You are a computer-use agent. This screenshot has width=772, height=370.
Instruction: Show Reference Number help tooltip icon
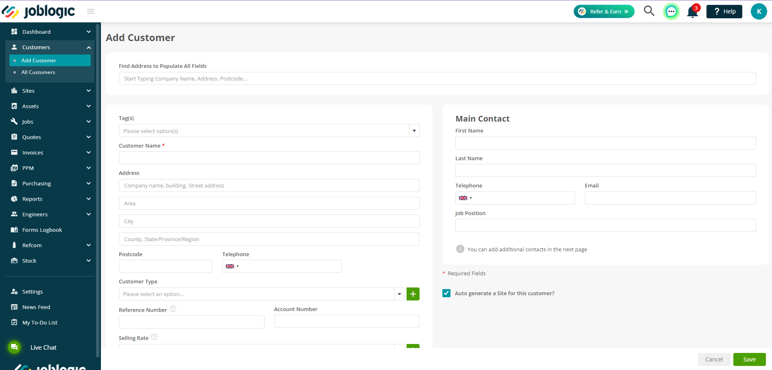pos(173,309)
